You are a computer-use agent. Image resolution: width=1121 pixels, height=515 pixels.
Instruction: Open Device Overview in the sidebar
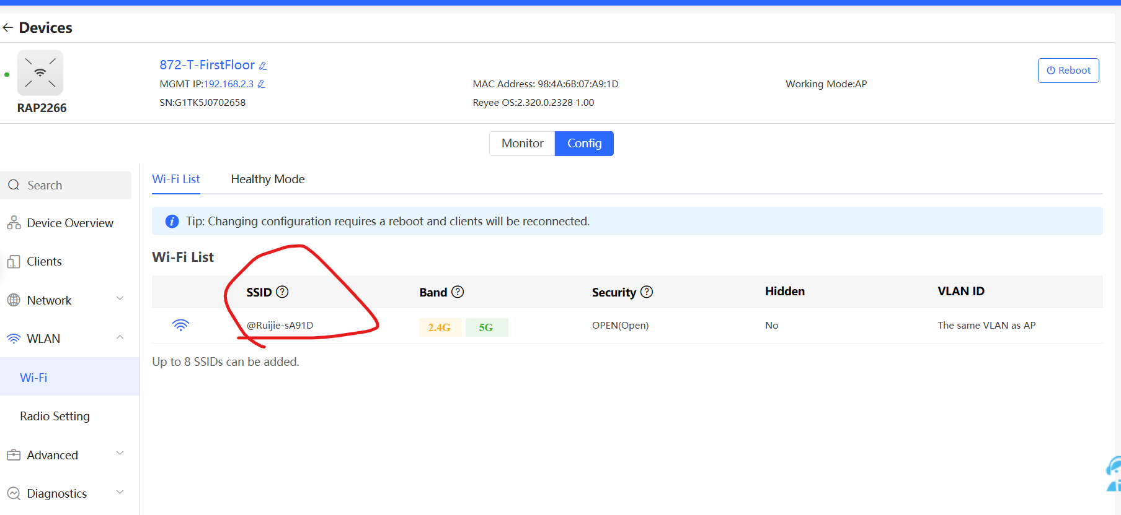click(69, 223)
